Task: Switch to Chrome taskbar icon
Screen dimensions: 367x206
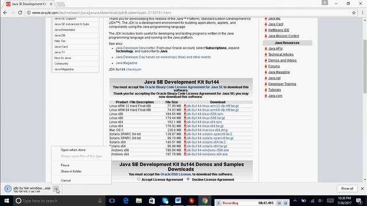Action: 205,201
